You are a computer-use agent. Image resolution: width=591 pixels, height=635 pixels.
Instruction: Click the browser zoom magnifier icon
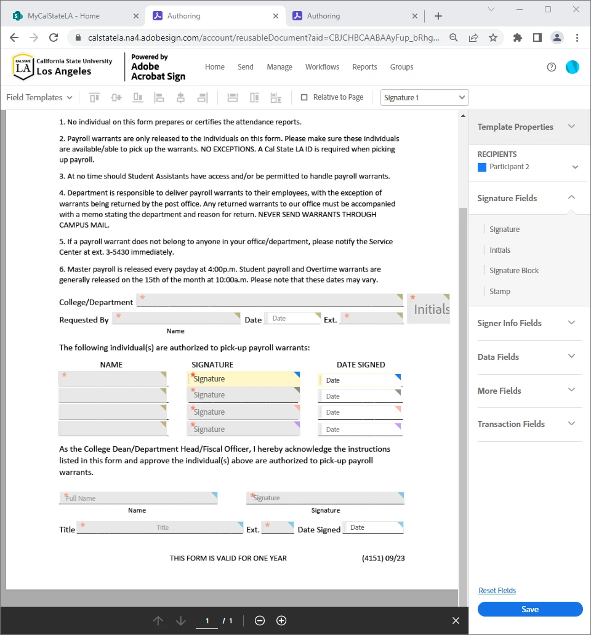454,38
